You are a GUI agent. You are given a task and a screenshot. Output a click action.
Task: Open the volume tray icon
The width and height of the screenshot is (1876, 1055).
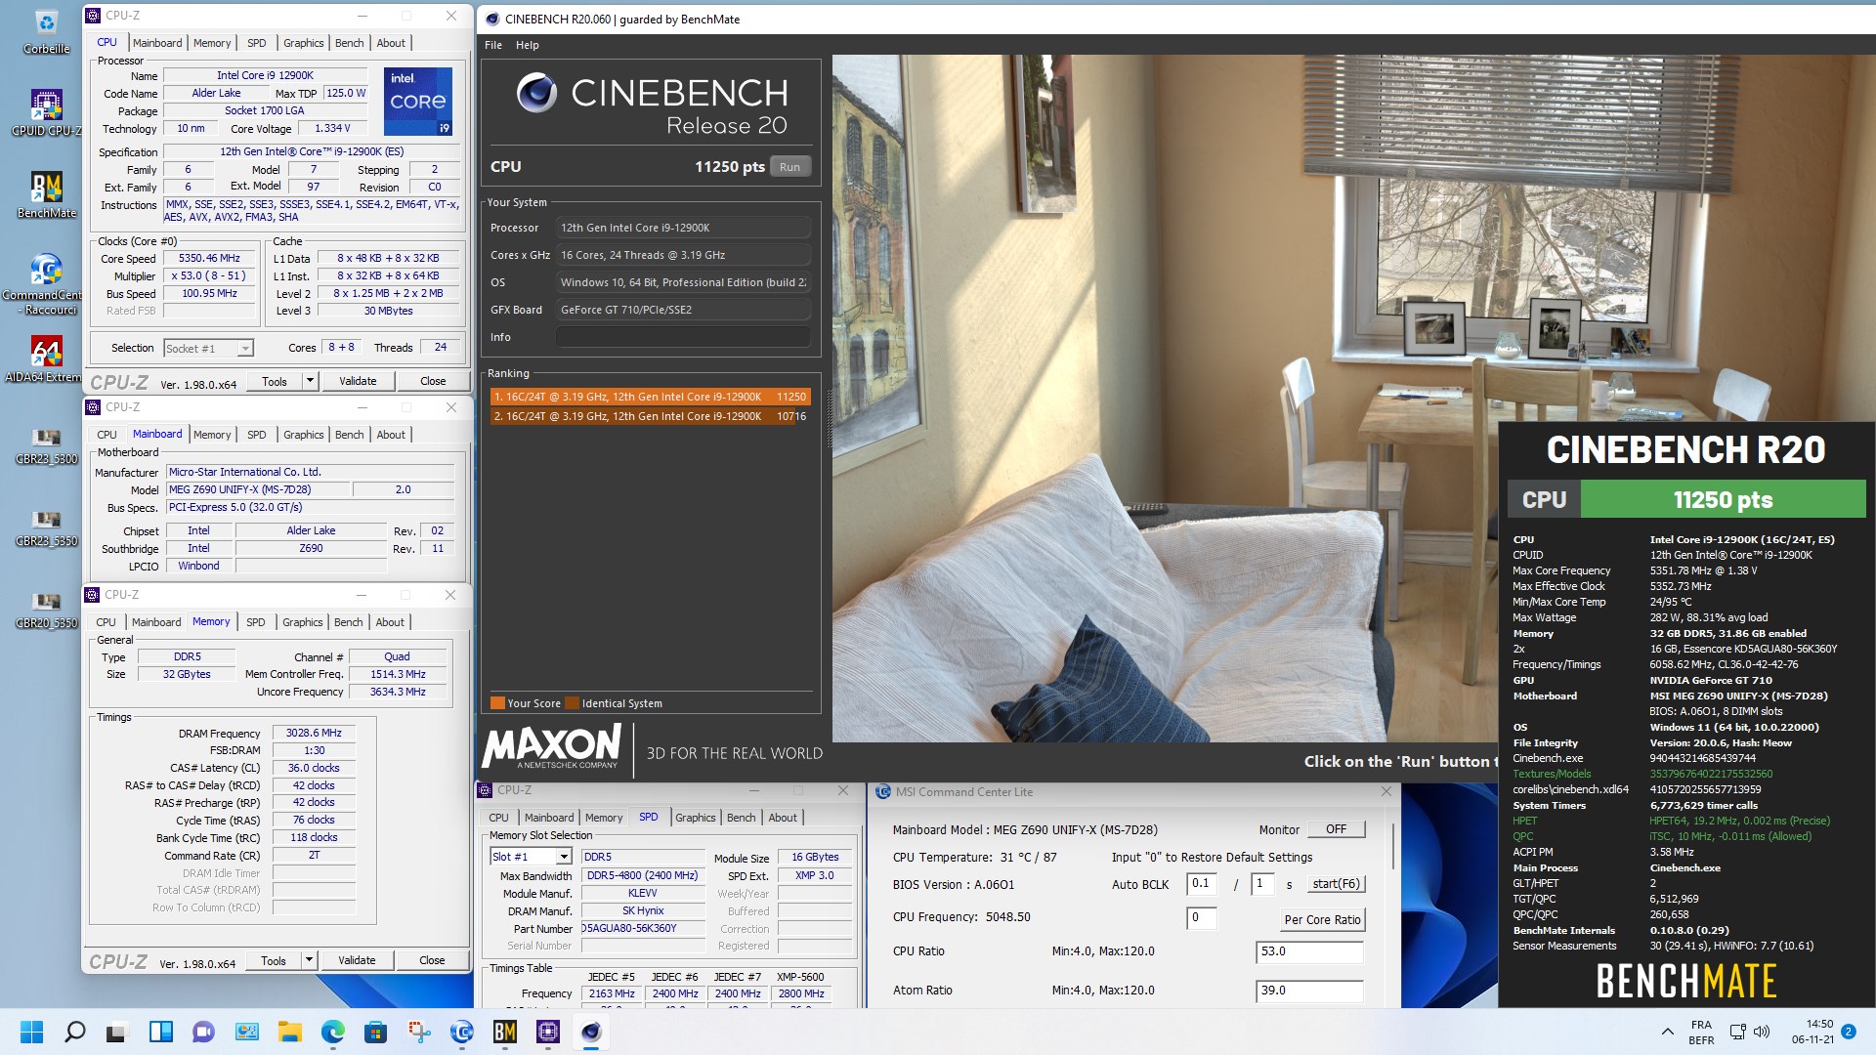point(1762,1032)
